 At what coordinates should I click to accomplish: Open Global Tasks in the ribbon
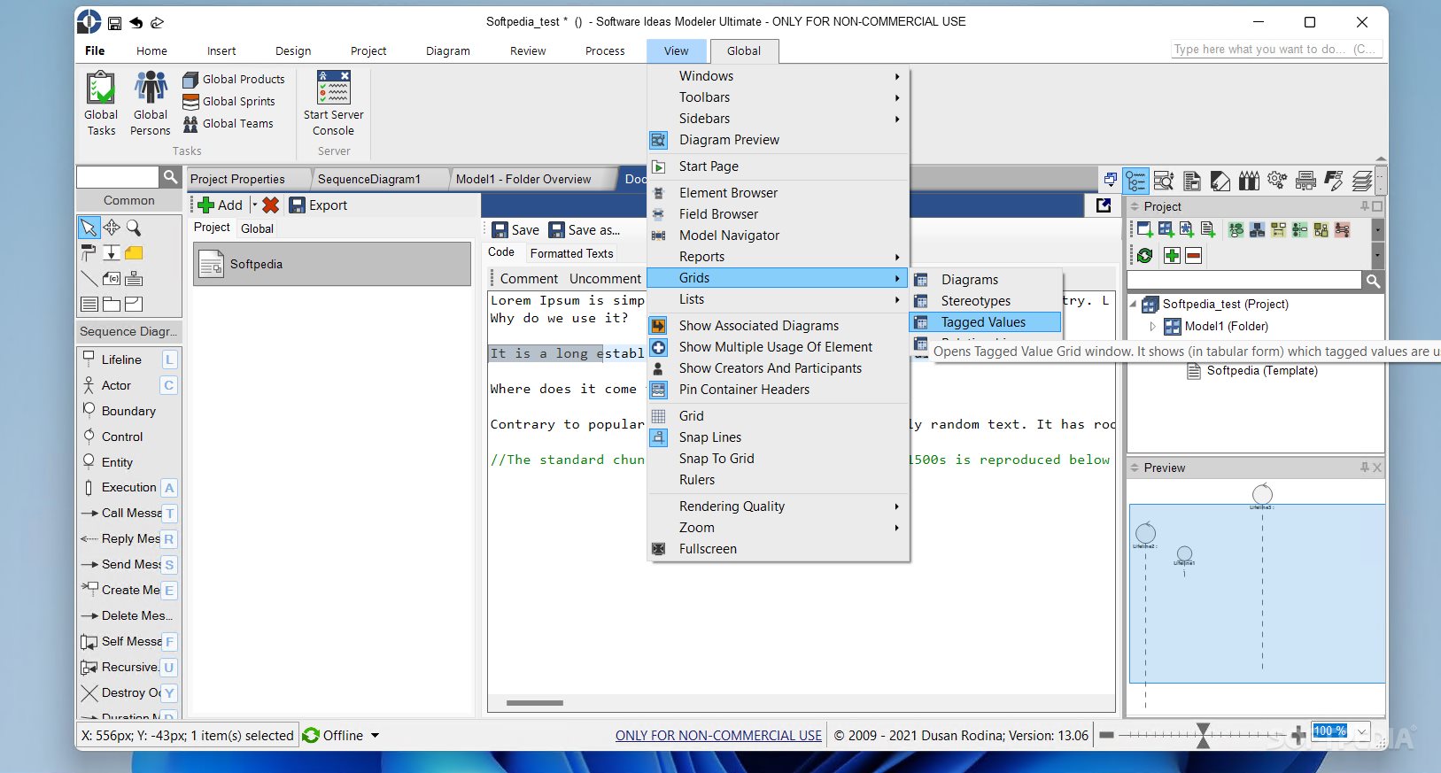coord(101,104)
